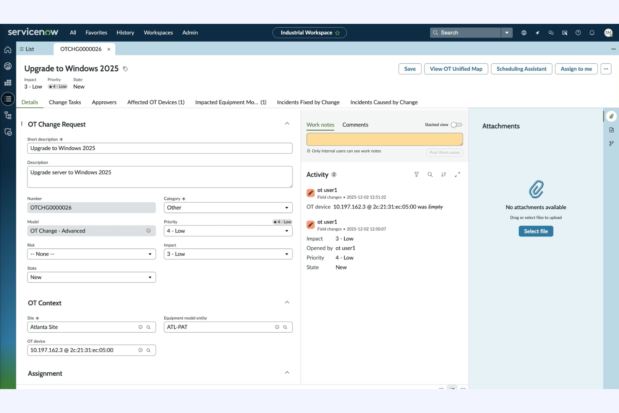Expand the Activity stream to fullscreen
The image size is (619, 413).
(458, 174)
